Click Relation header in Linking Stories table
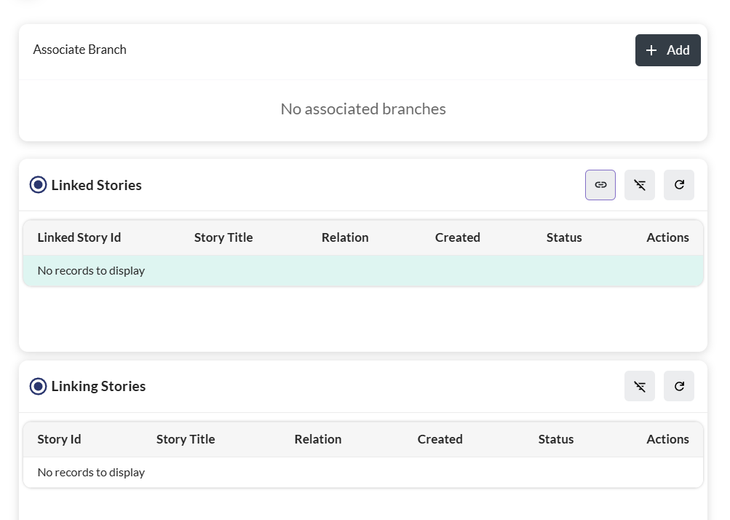Screen dimensions: 730x520 pos(318,439)
